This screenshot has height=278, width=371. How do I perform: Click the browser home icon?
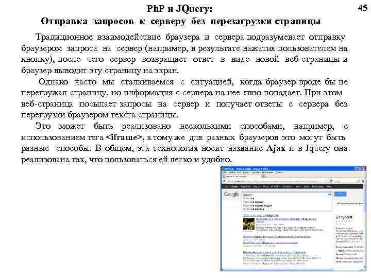click(363, 181)
